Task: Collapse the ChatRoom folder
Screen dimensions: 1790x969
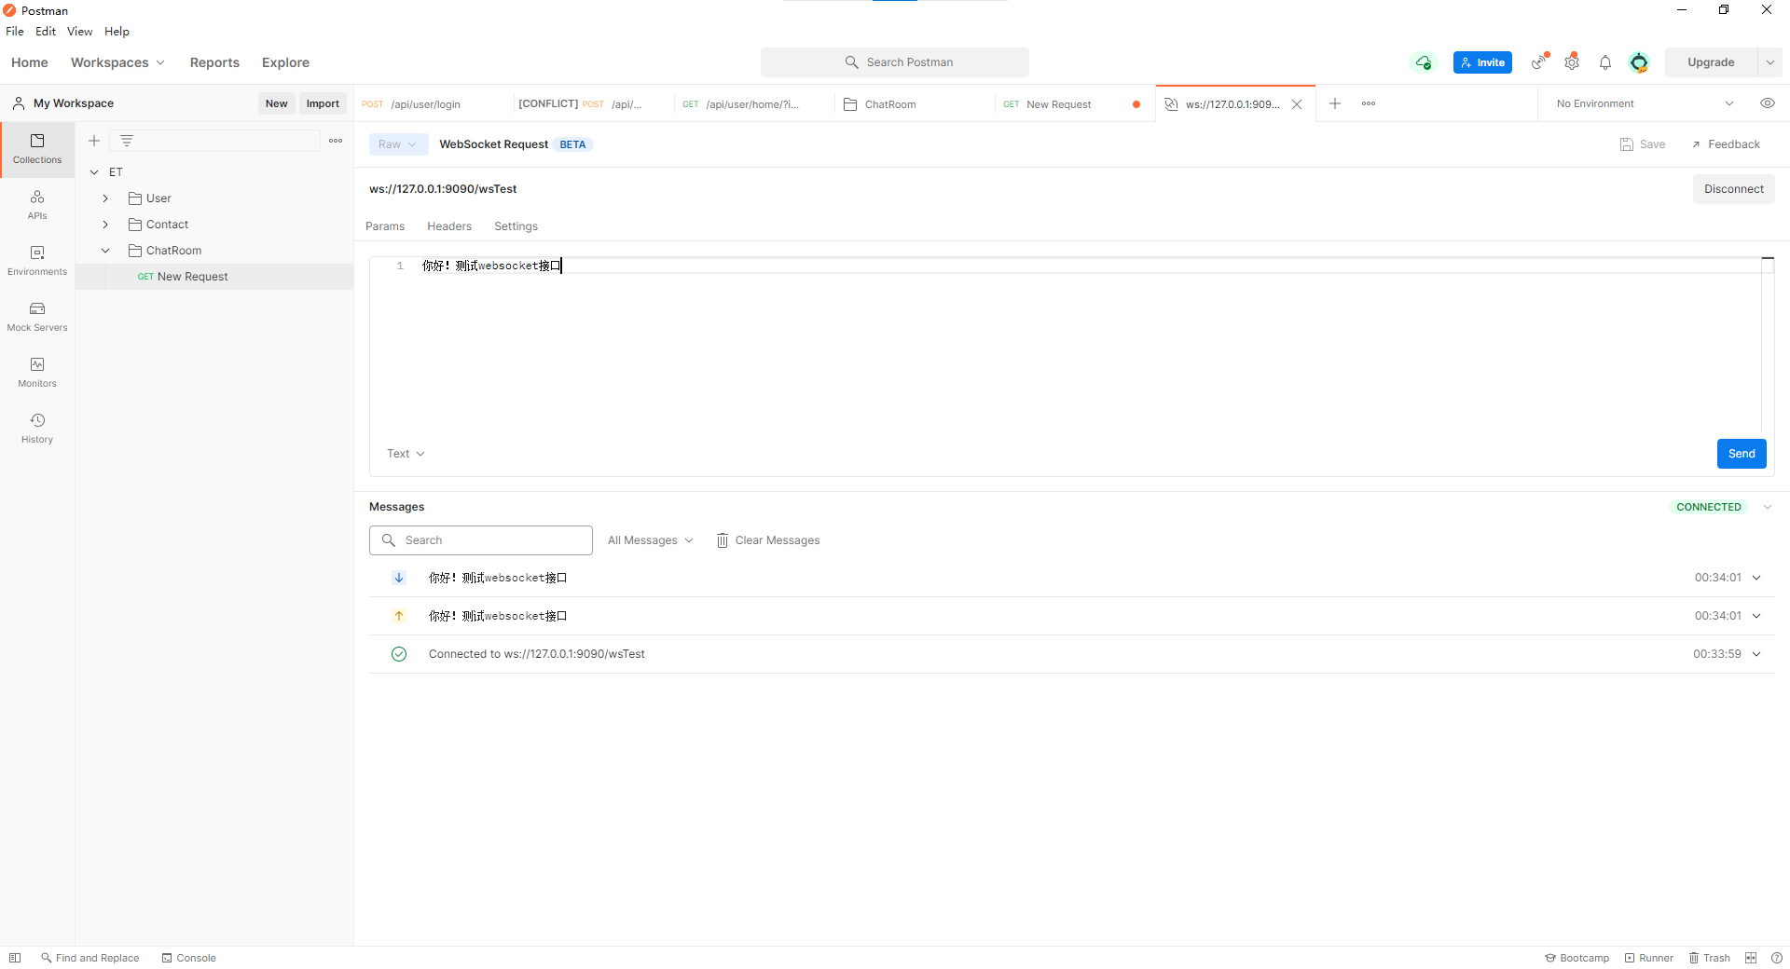Action: point(105,251)
